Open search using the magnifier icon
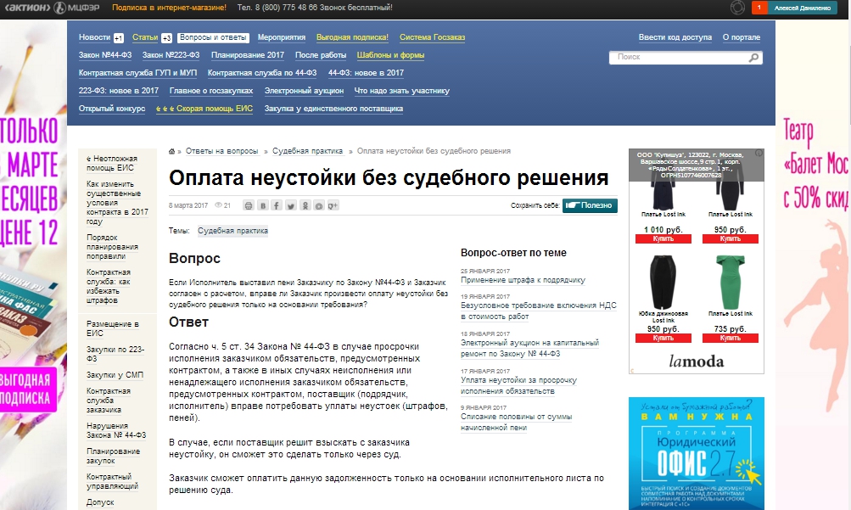Image resolution: width=851 pixels, height=510 pixels. pos(753,59)
